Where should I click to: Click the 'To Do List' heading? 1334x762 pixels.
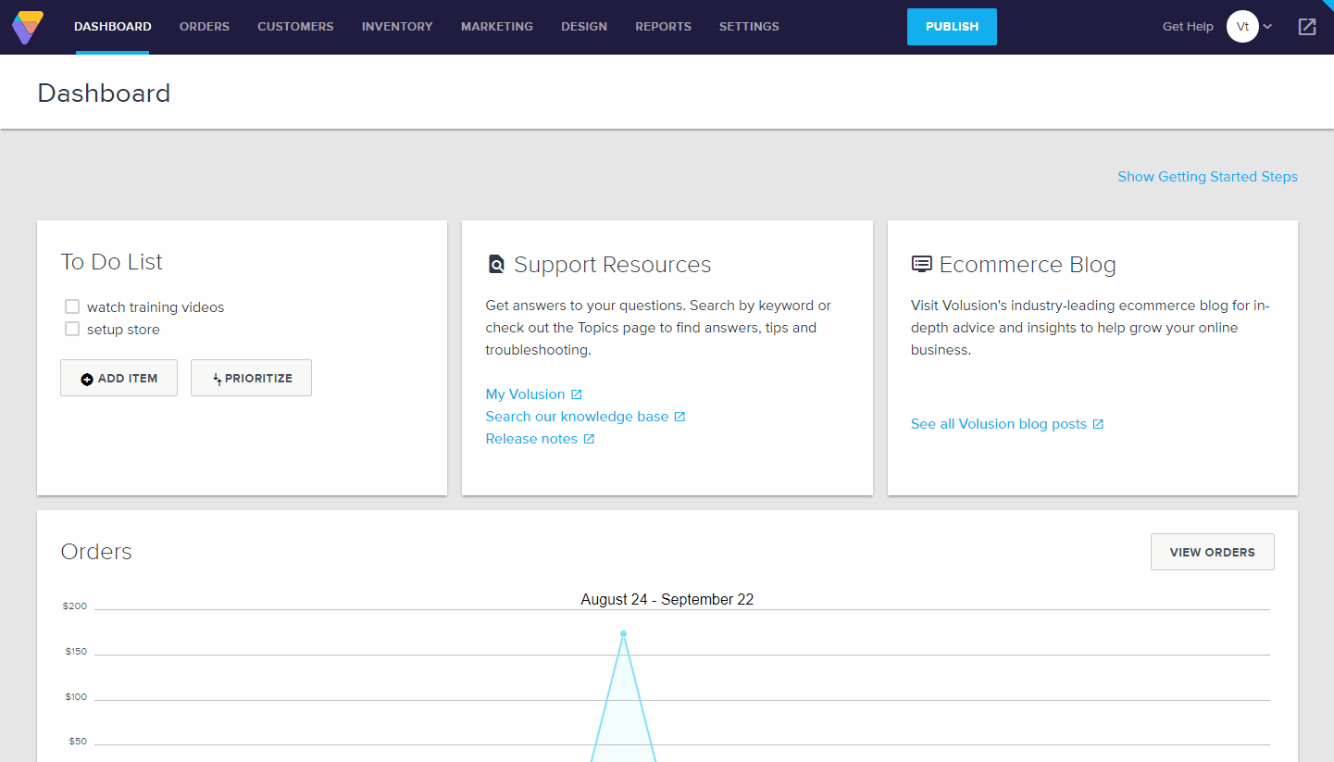pos(112,262)
